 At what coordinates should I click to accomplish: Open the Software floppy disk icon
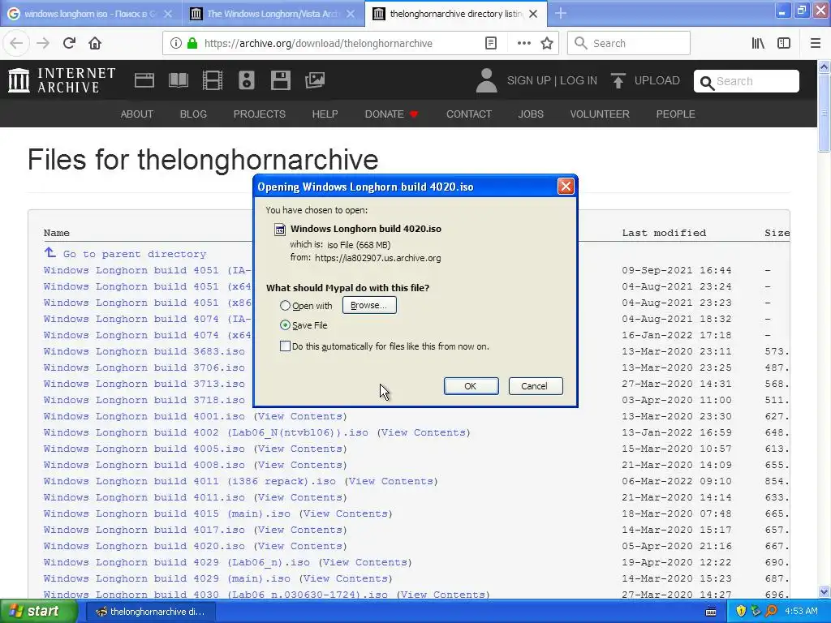click(x=280, y=80)
